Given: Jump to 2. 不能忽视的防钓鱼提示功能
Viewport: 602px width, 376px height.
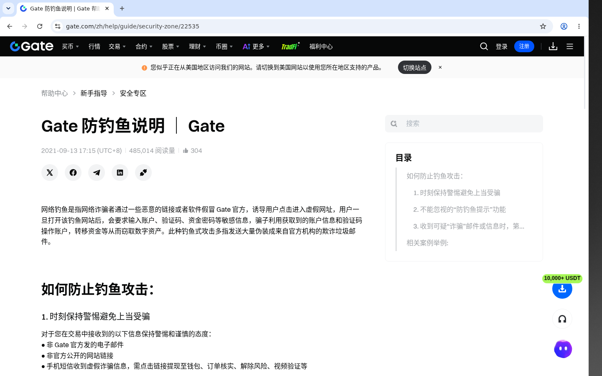Looking at the screenshot, I should pos(459,209).
